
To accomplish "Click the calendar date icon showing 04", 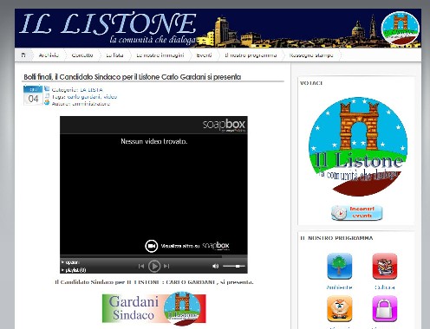I will coord(33,95).
